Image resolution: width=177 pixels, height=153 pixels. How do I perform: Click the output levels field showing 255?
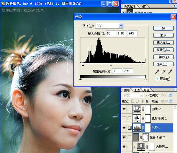coord(128,71)
